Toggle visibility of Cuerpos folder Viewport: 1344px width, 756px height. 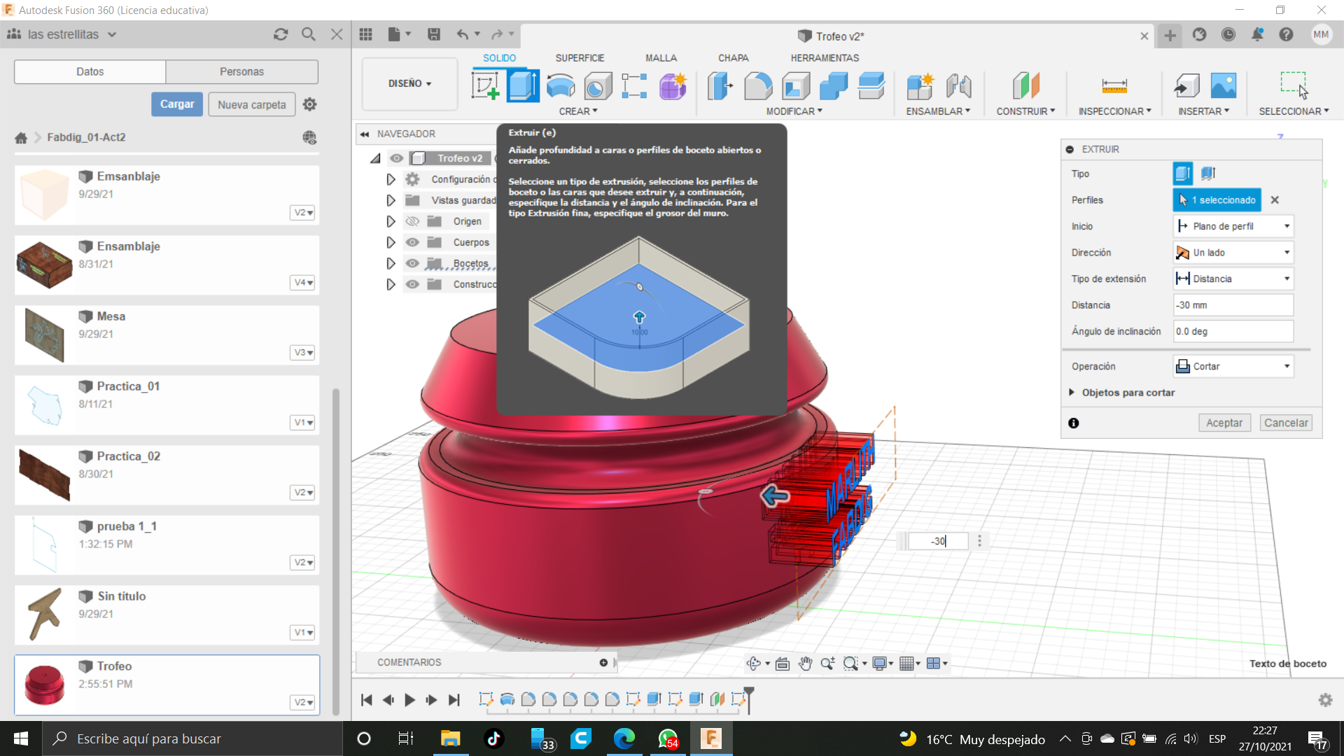[x=412, y=242]
